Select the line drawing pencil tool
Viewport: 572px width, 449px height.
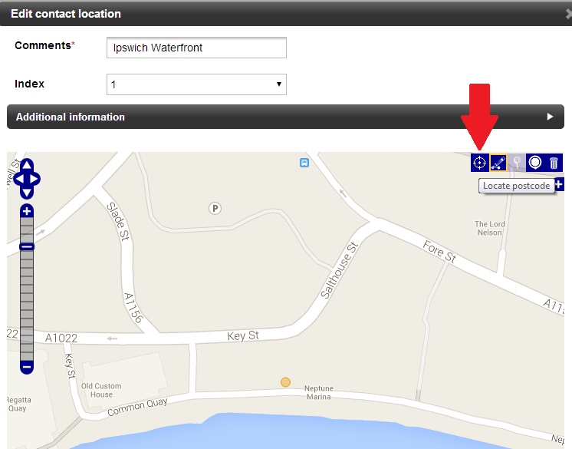[498, 162]
